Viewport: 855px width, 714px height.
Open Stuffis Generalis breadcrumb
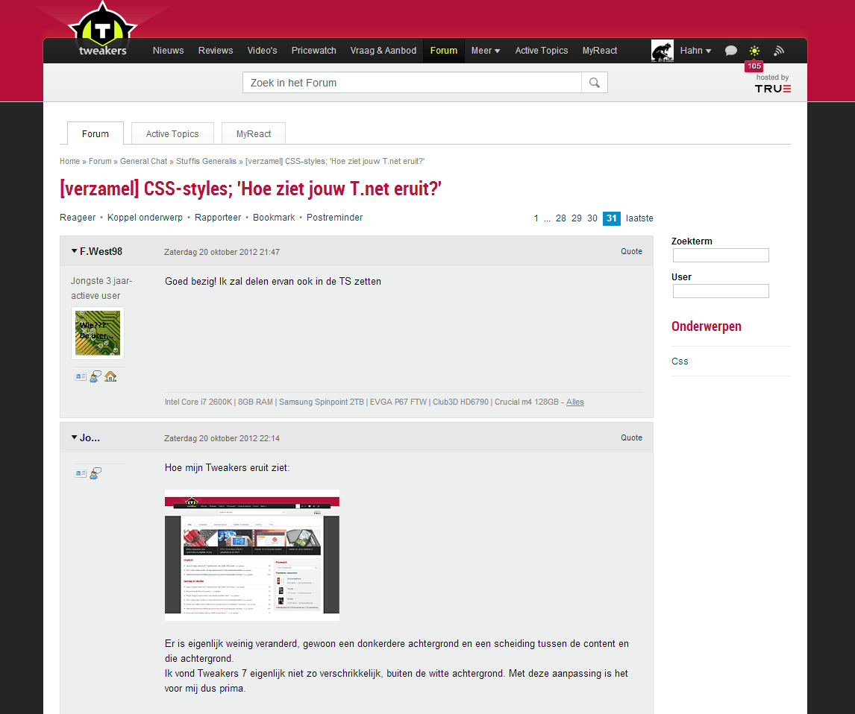(206, 161)
